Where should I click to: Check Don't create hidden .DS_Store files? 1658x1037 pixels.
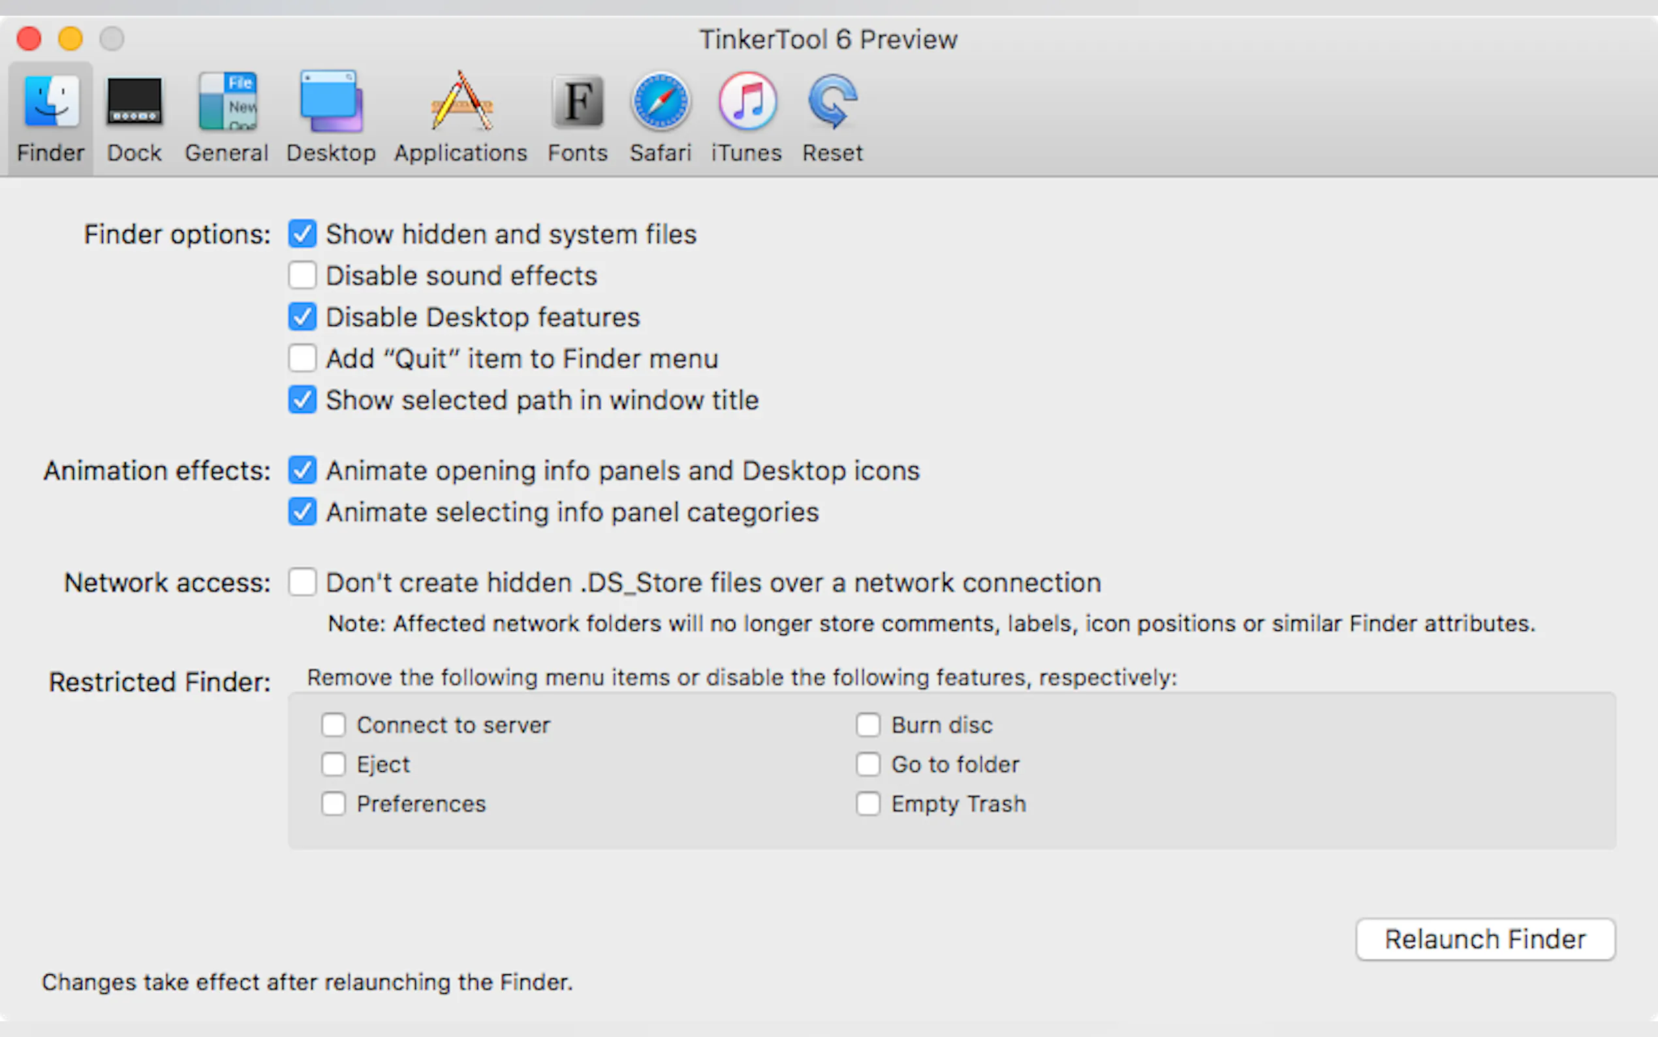coord(302,582)
